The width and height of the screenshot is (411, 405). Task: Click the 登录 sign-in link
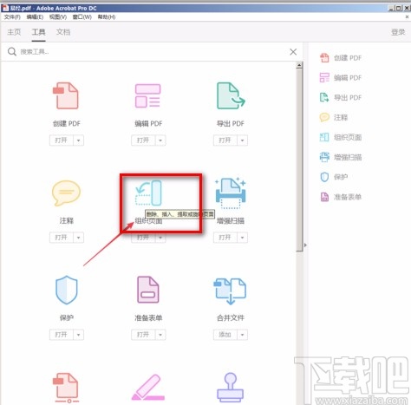tap(398, 32)
